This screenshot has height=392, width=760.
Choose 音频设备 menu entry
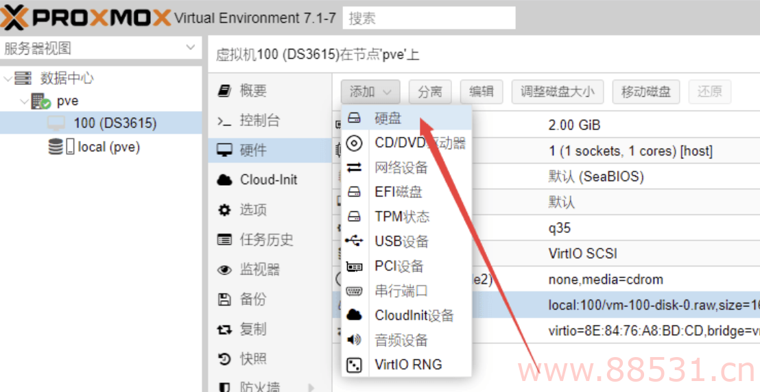(x=407, y=340)
